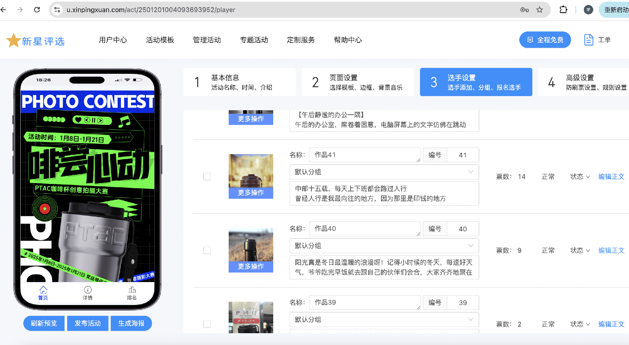This screenshot has height=345, width=629.
Task: Open 活动模板 menu
Action: click(160, 40)
